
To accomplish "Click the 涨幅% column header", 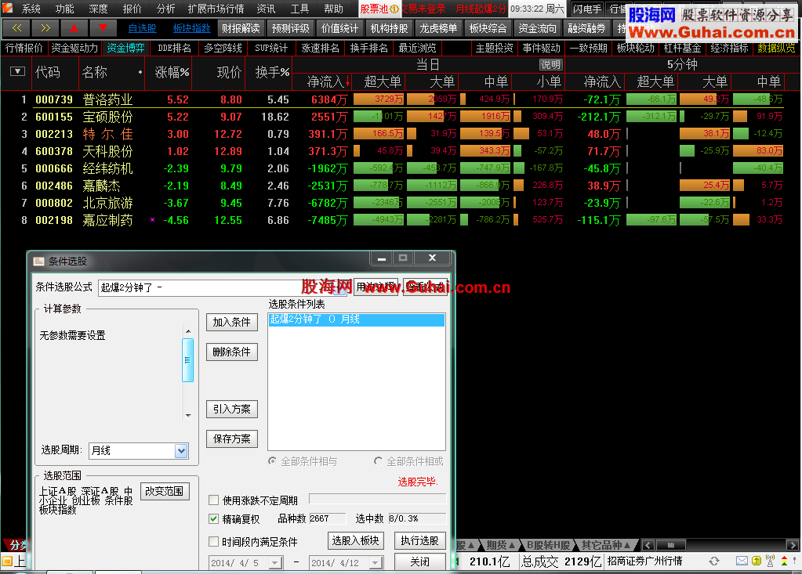I will (x=172, y=73).
